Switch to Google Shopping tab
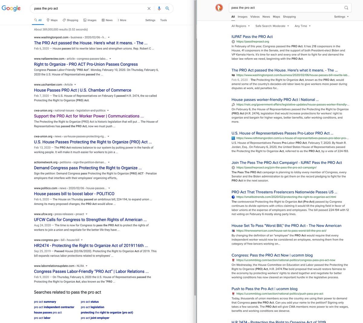 70,20
